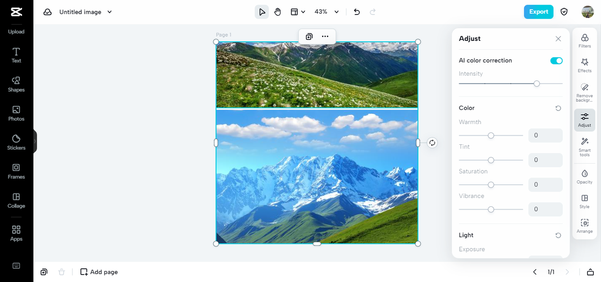Click the Vibrance value input field
Viewport: 601px width, 282px height.
[x=546, y=209]
